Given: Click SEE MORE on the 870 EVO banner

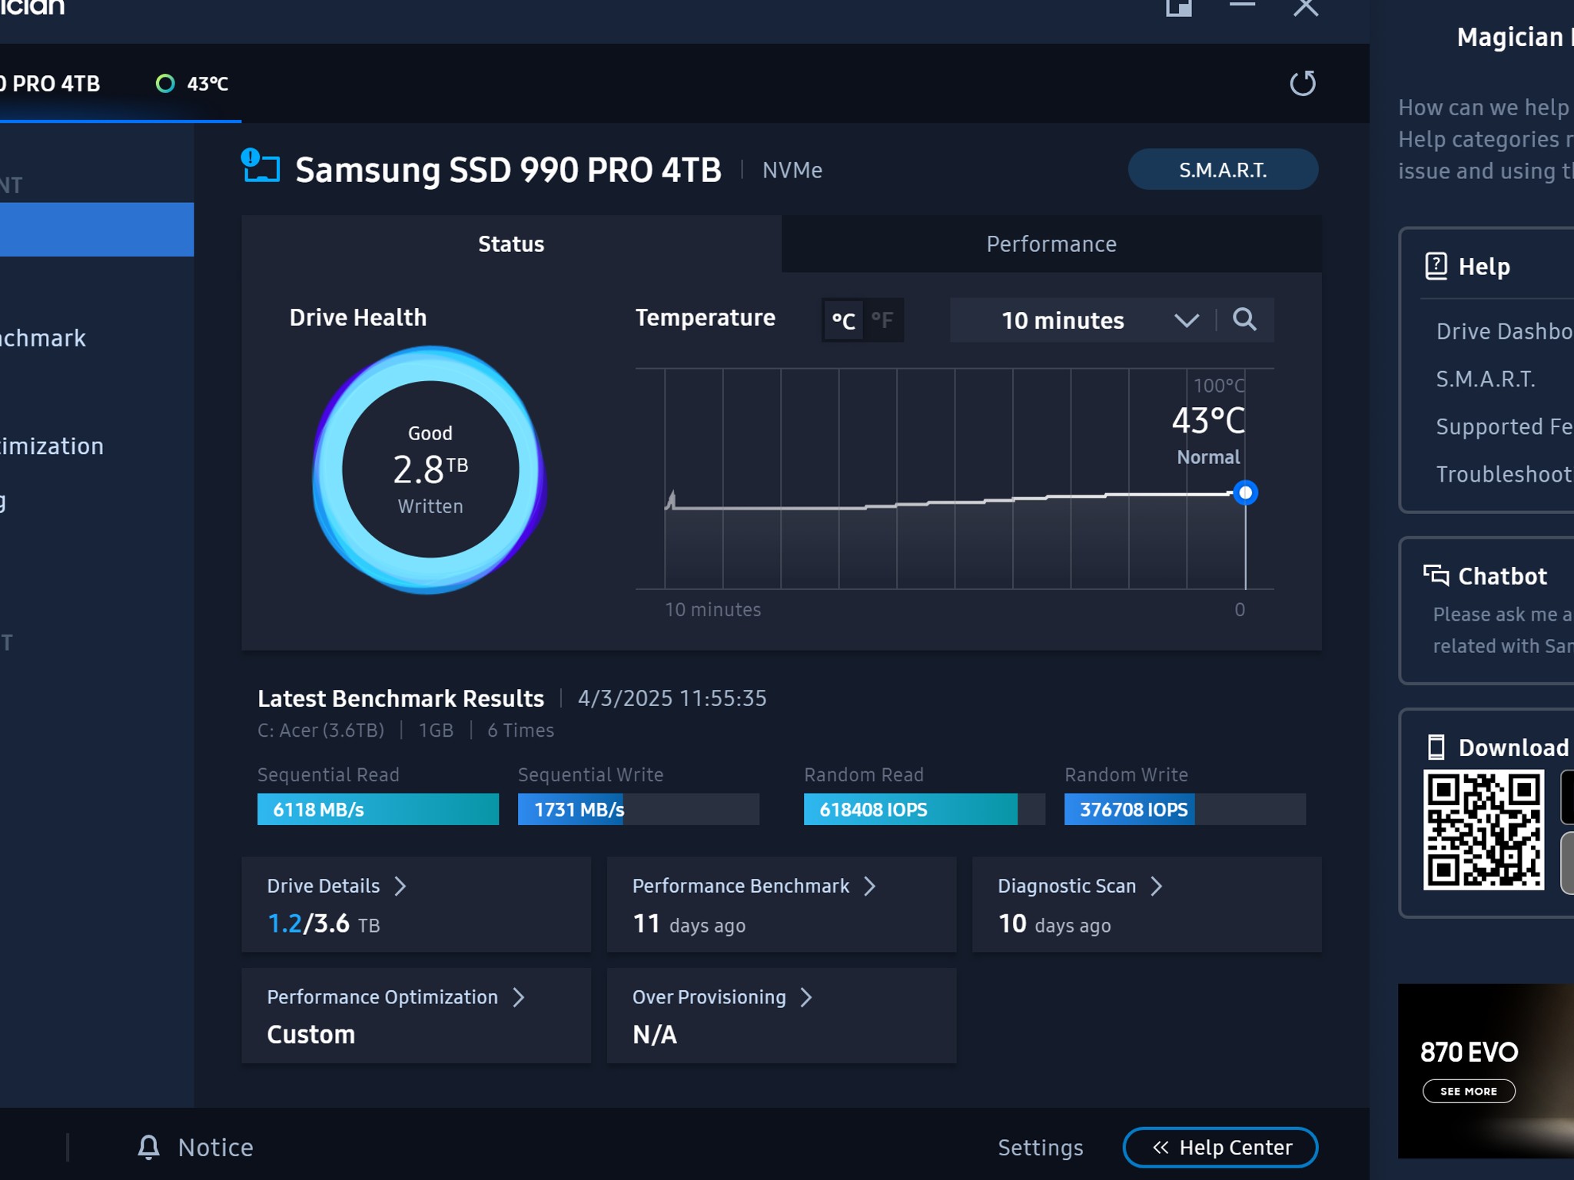Looking at the screenshot, I should point(1469,1091).
